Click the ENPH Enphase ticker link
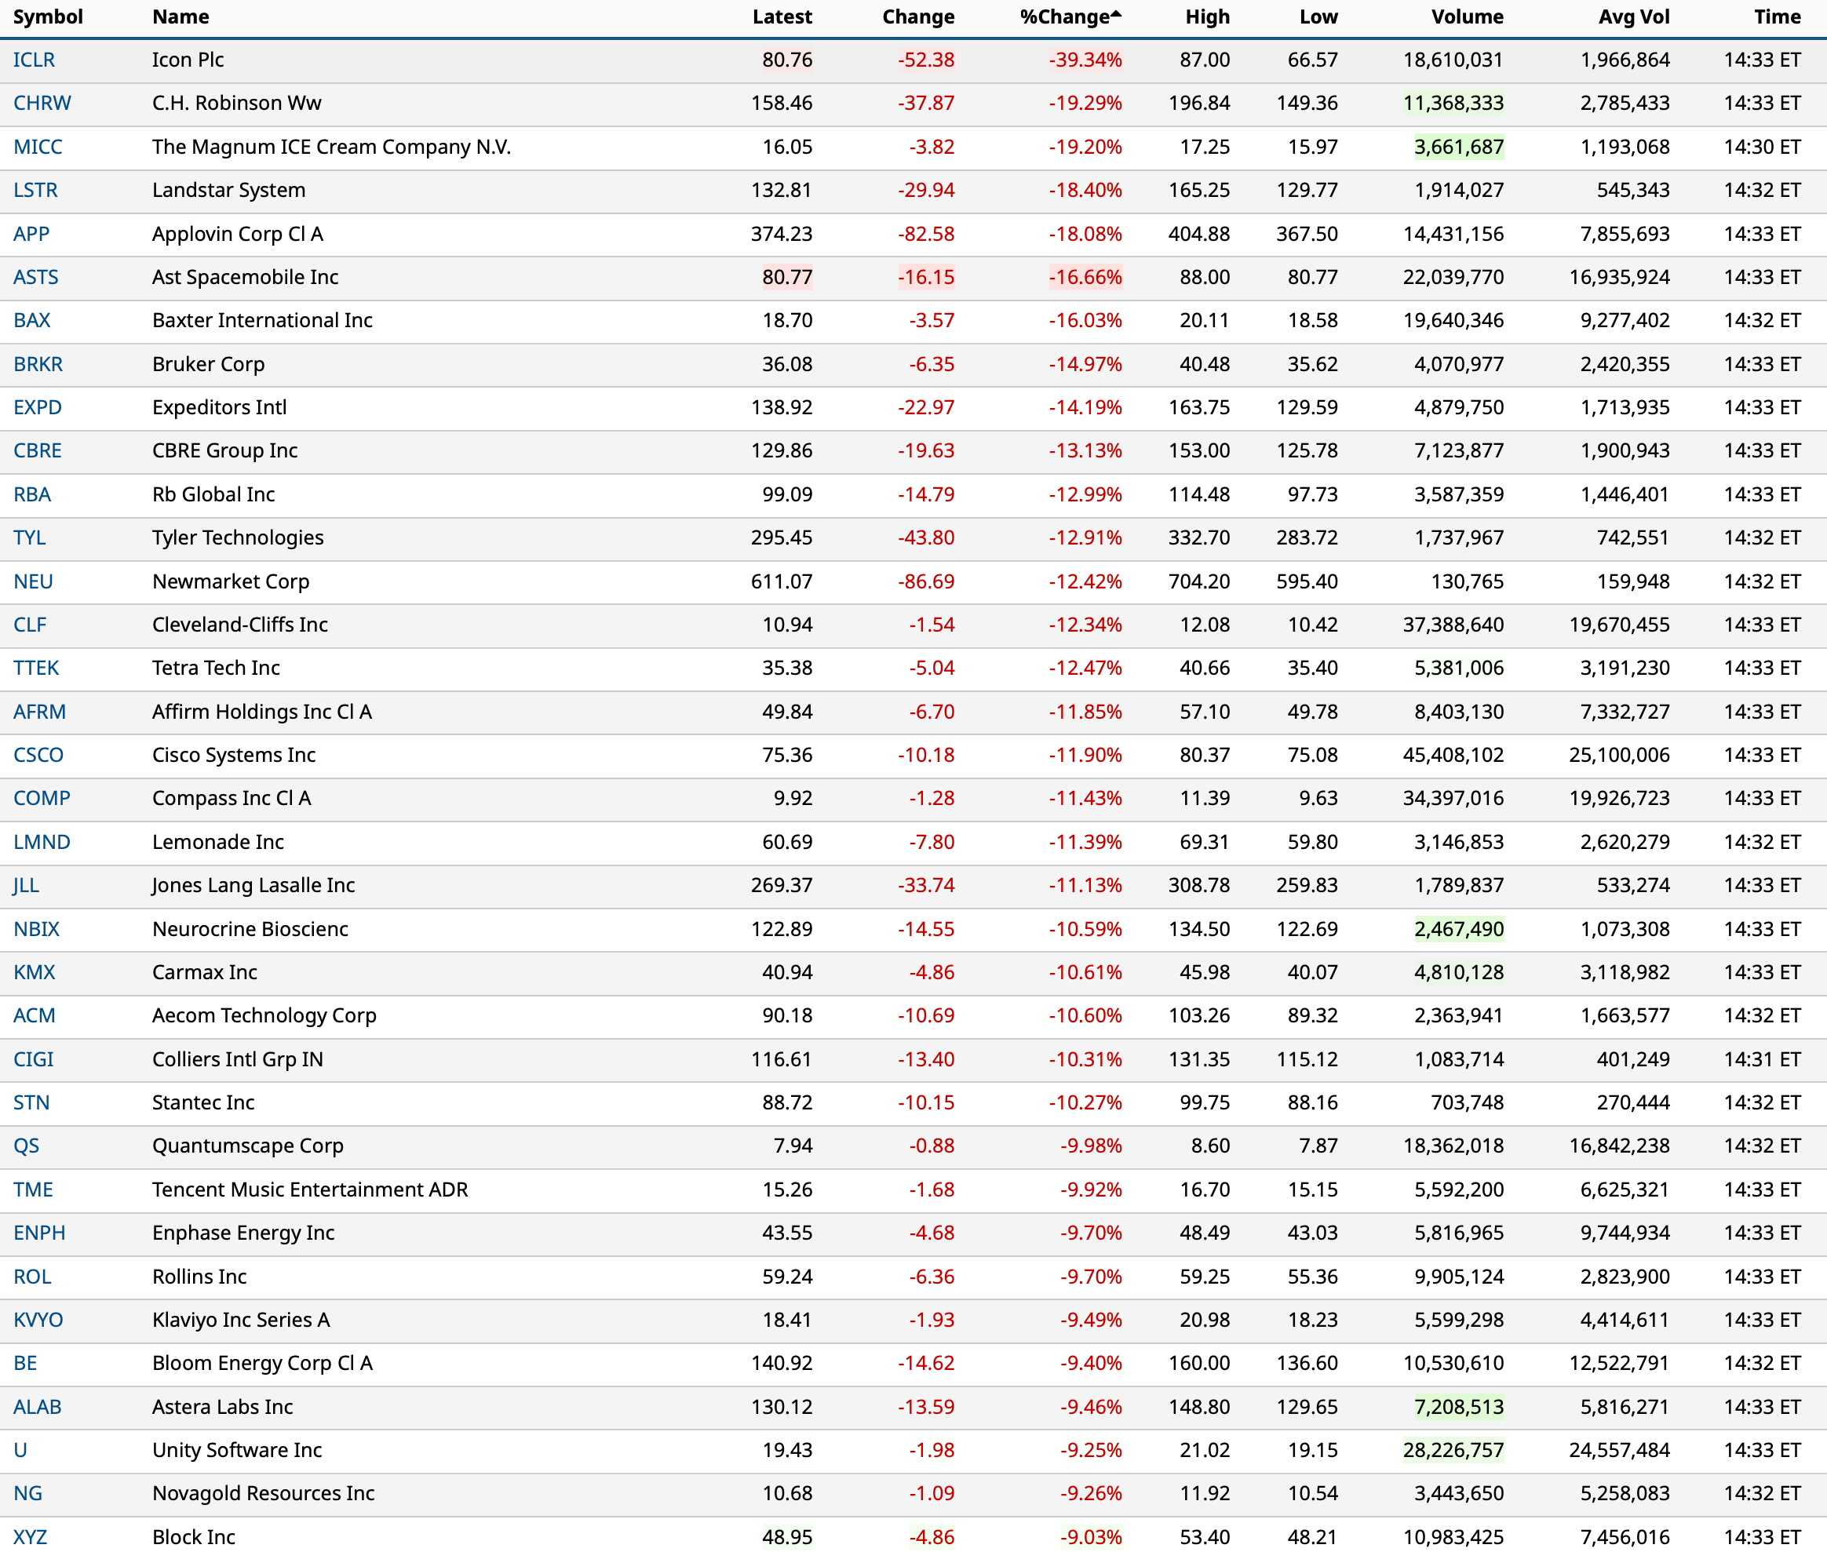 point(38,1233)
